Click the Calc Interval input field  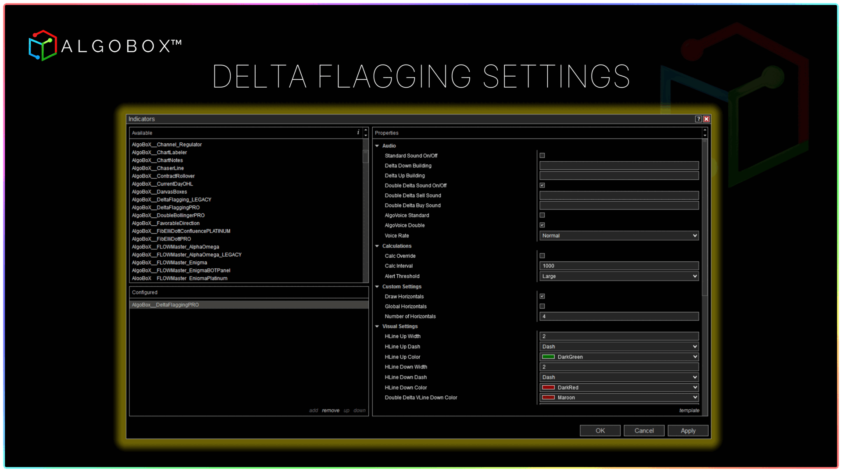[618, 266]
